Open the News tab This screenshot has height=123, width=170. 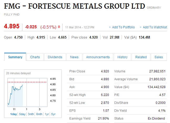pyautogui.click(x=74, y=57)
